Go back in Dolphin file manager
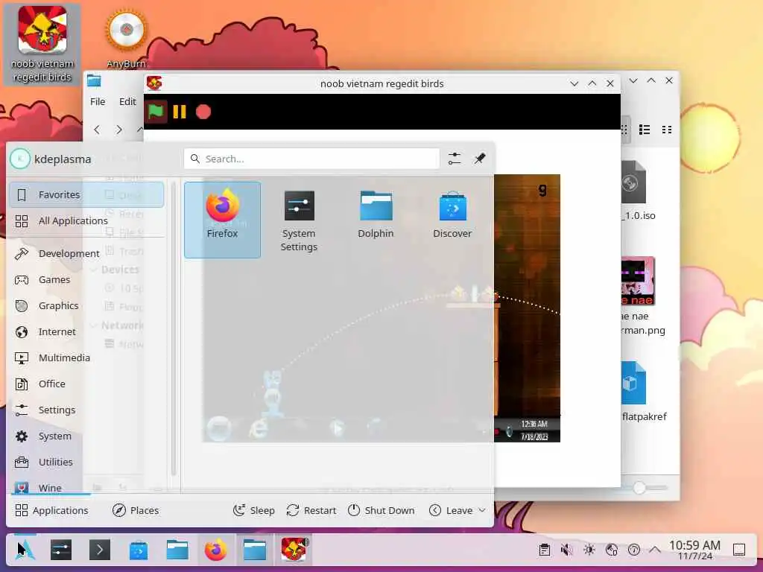 coord(97,130)
